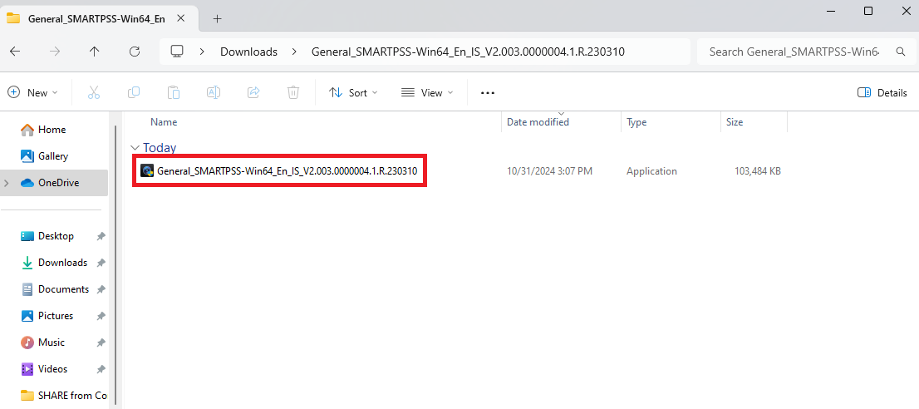Click the This PC monitor icon in address bar
This screenshot has width=919, height=409.
177,52
